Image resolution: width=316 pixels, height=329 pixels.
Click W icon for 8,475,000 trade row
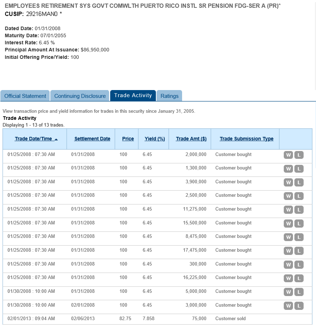click(288, 237)
